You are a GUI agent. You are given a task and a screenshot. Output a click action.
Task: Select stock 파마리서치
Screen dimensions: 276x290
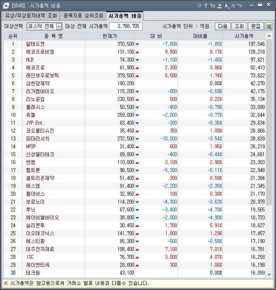[x=38, y=139]
